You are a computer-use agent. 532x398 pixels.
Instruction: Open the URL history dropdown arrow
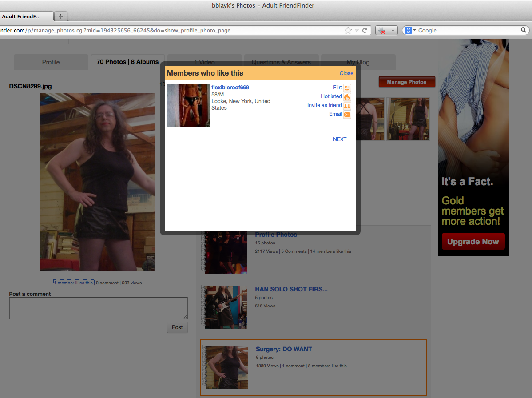click(357, 30)
